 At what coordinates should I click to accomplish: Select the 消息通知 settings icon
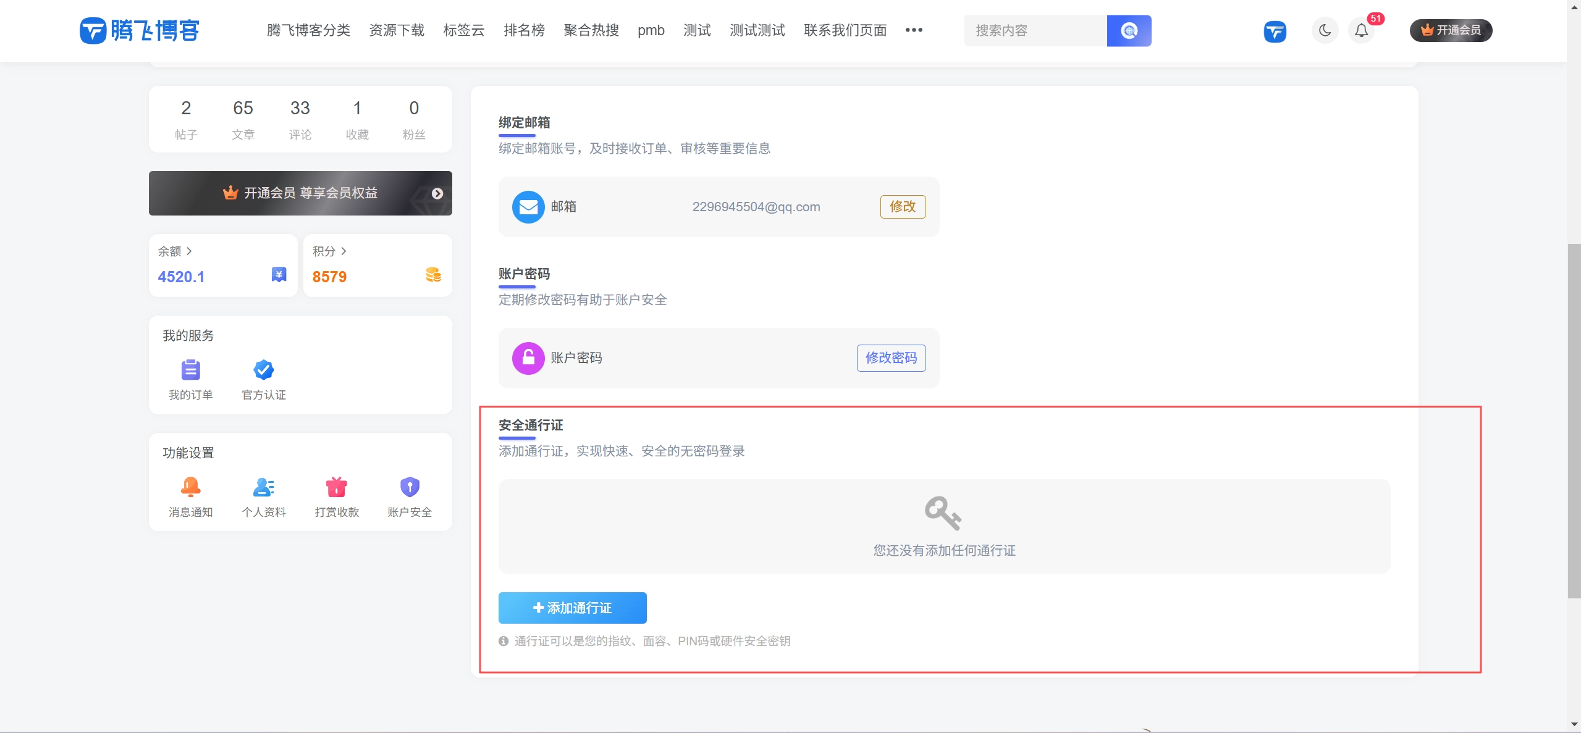pyautogui.click(x=191, y=487)
